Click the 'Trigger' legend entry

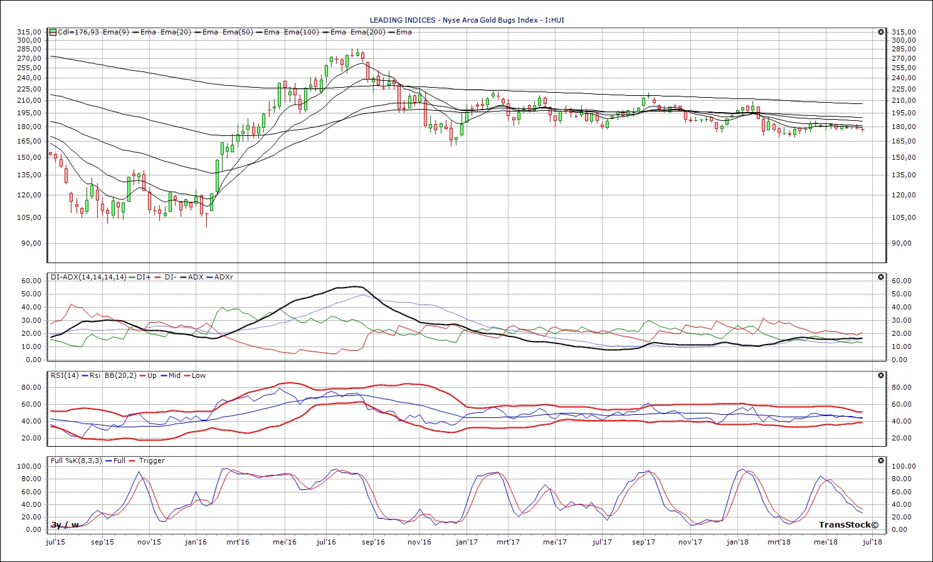coord(152,461)
